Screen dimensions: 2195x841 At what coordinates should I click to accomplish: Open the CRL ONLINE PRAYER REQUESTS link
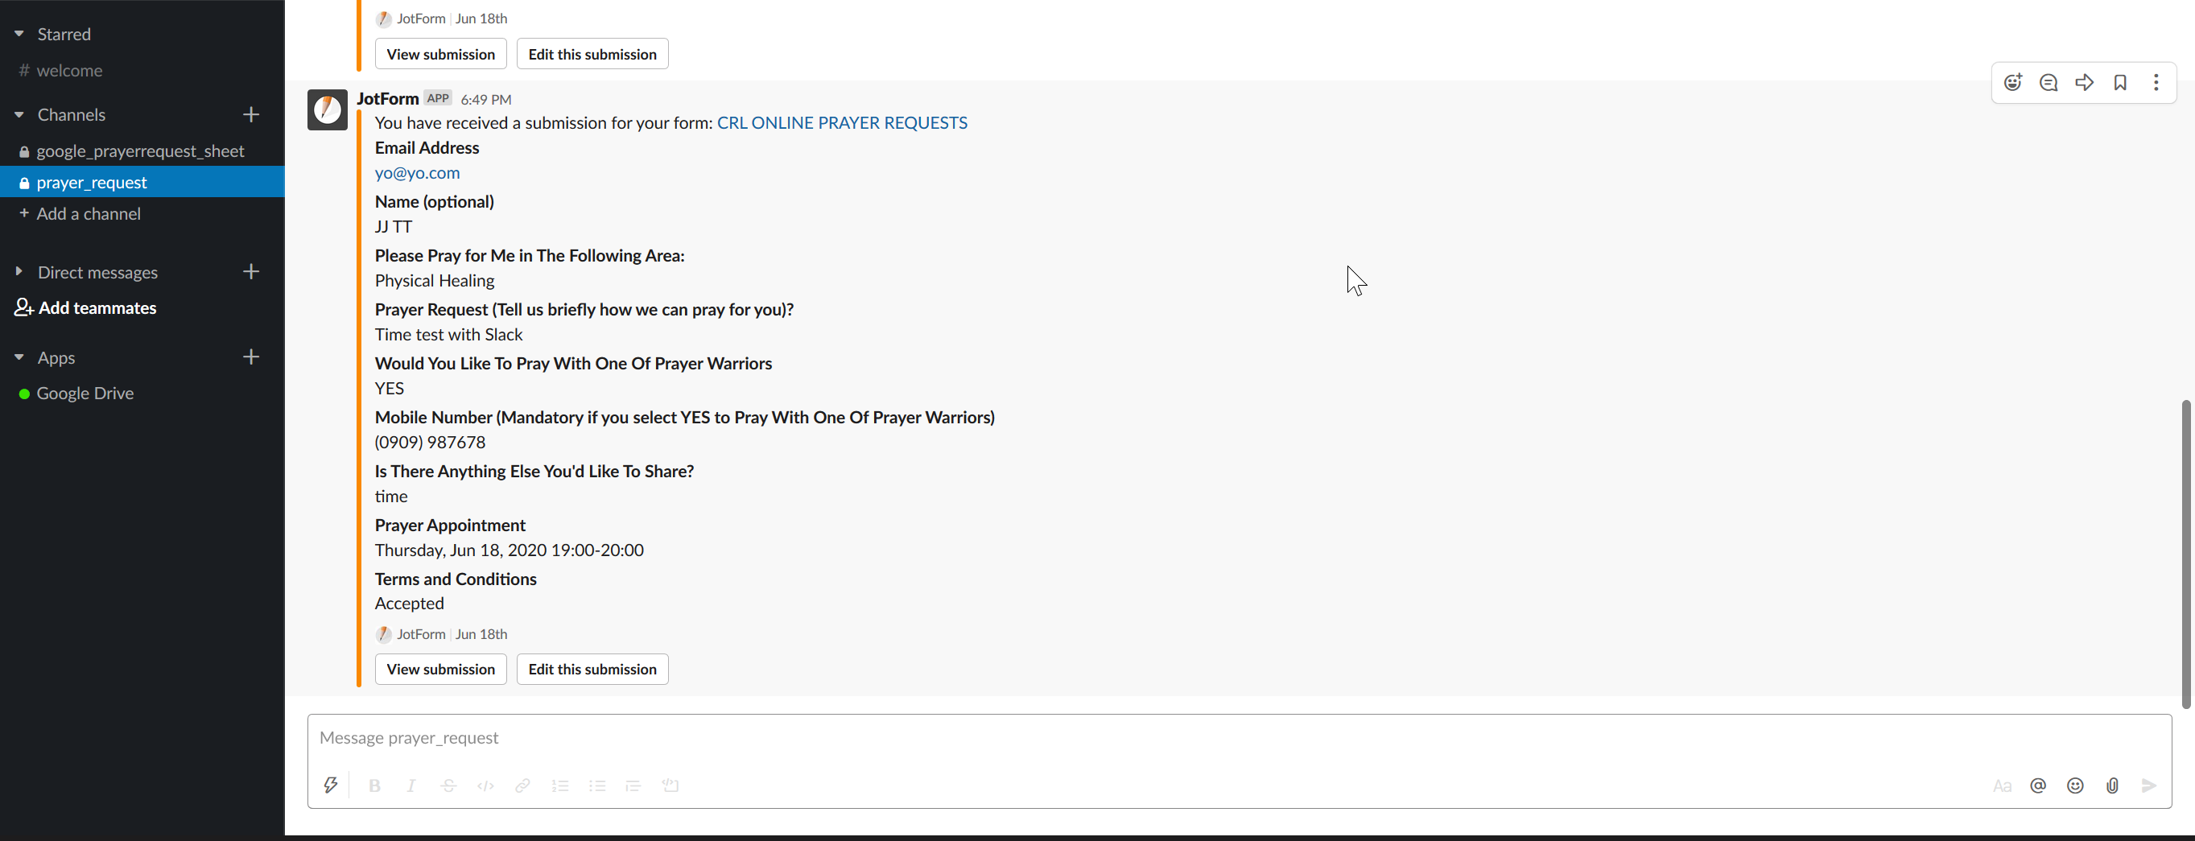click(x=842, y=122)
